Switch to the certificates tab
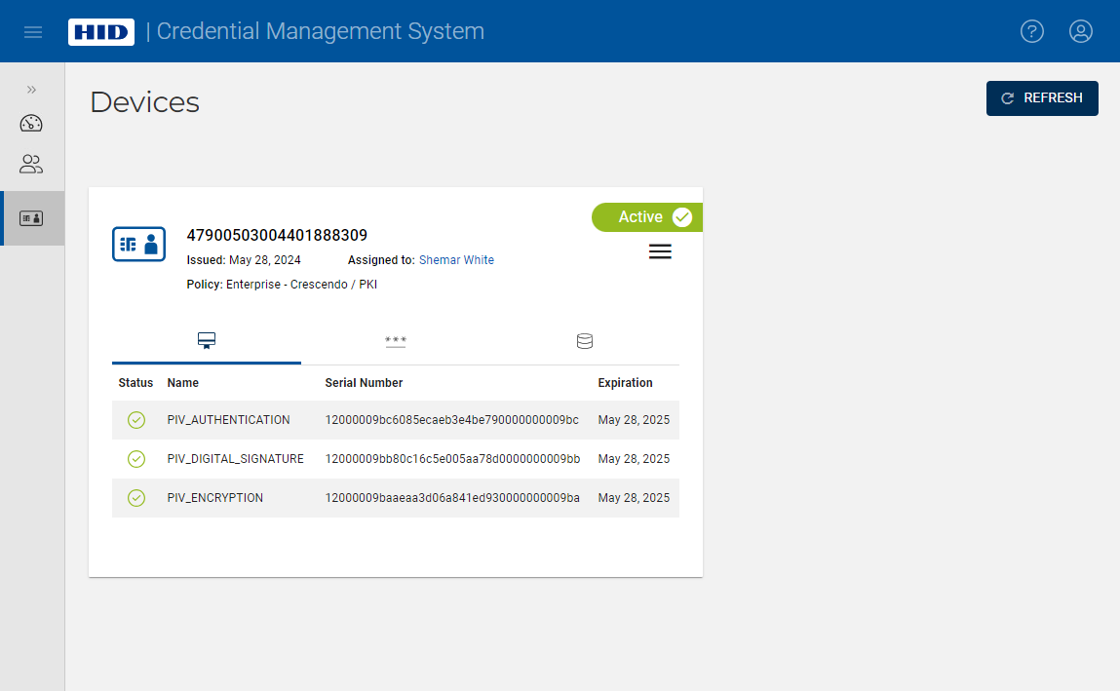This screenshot has width=1120, height=691. (207, 341)
